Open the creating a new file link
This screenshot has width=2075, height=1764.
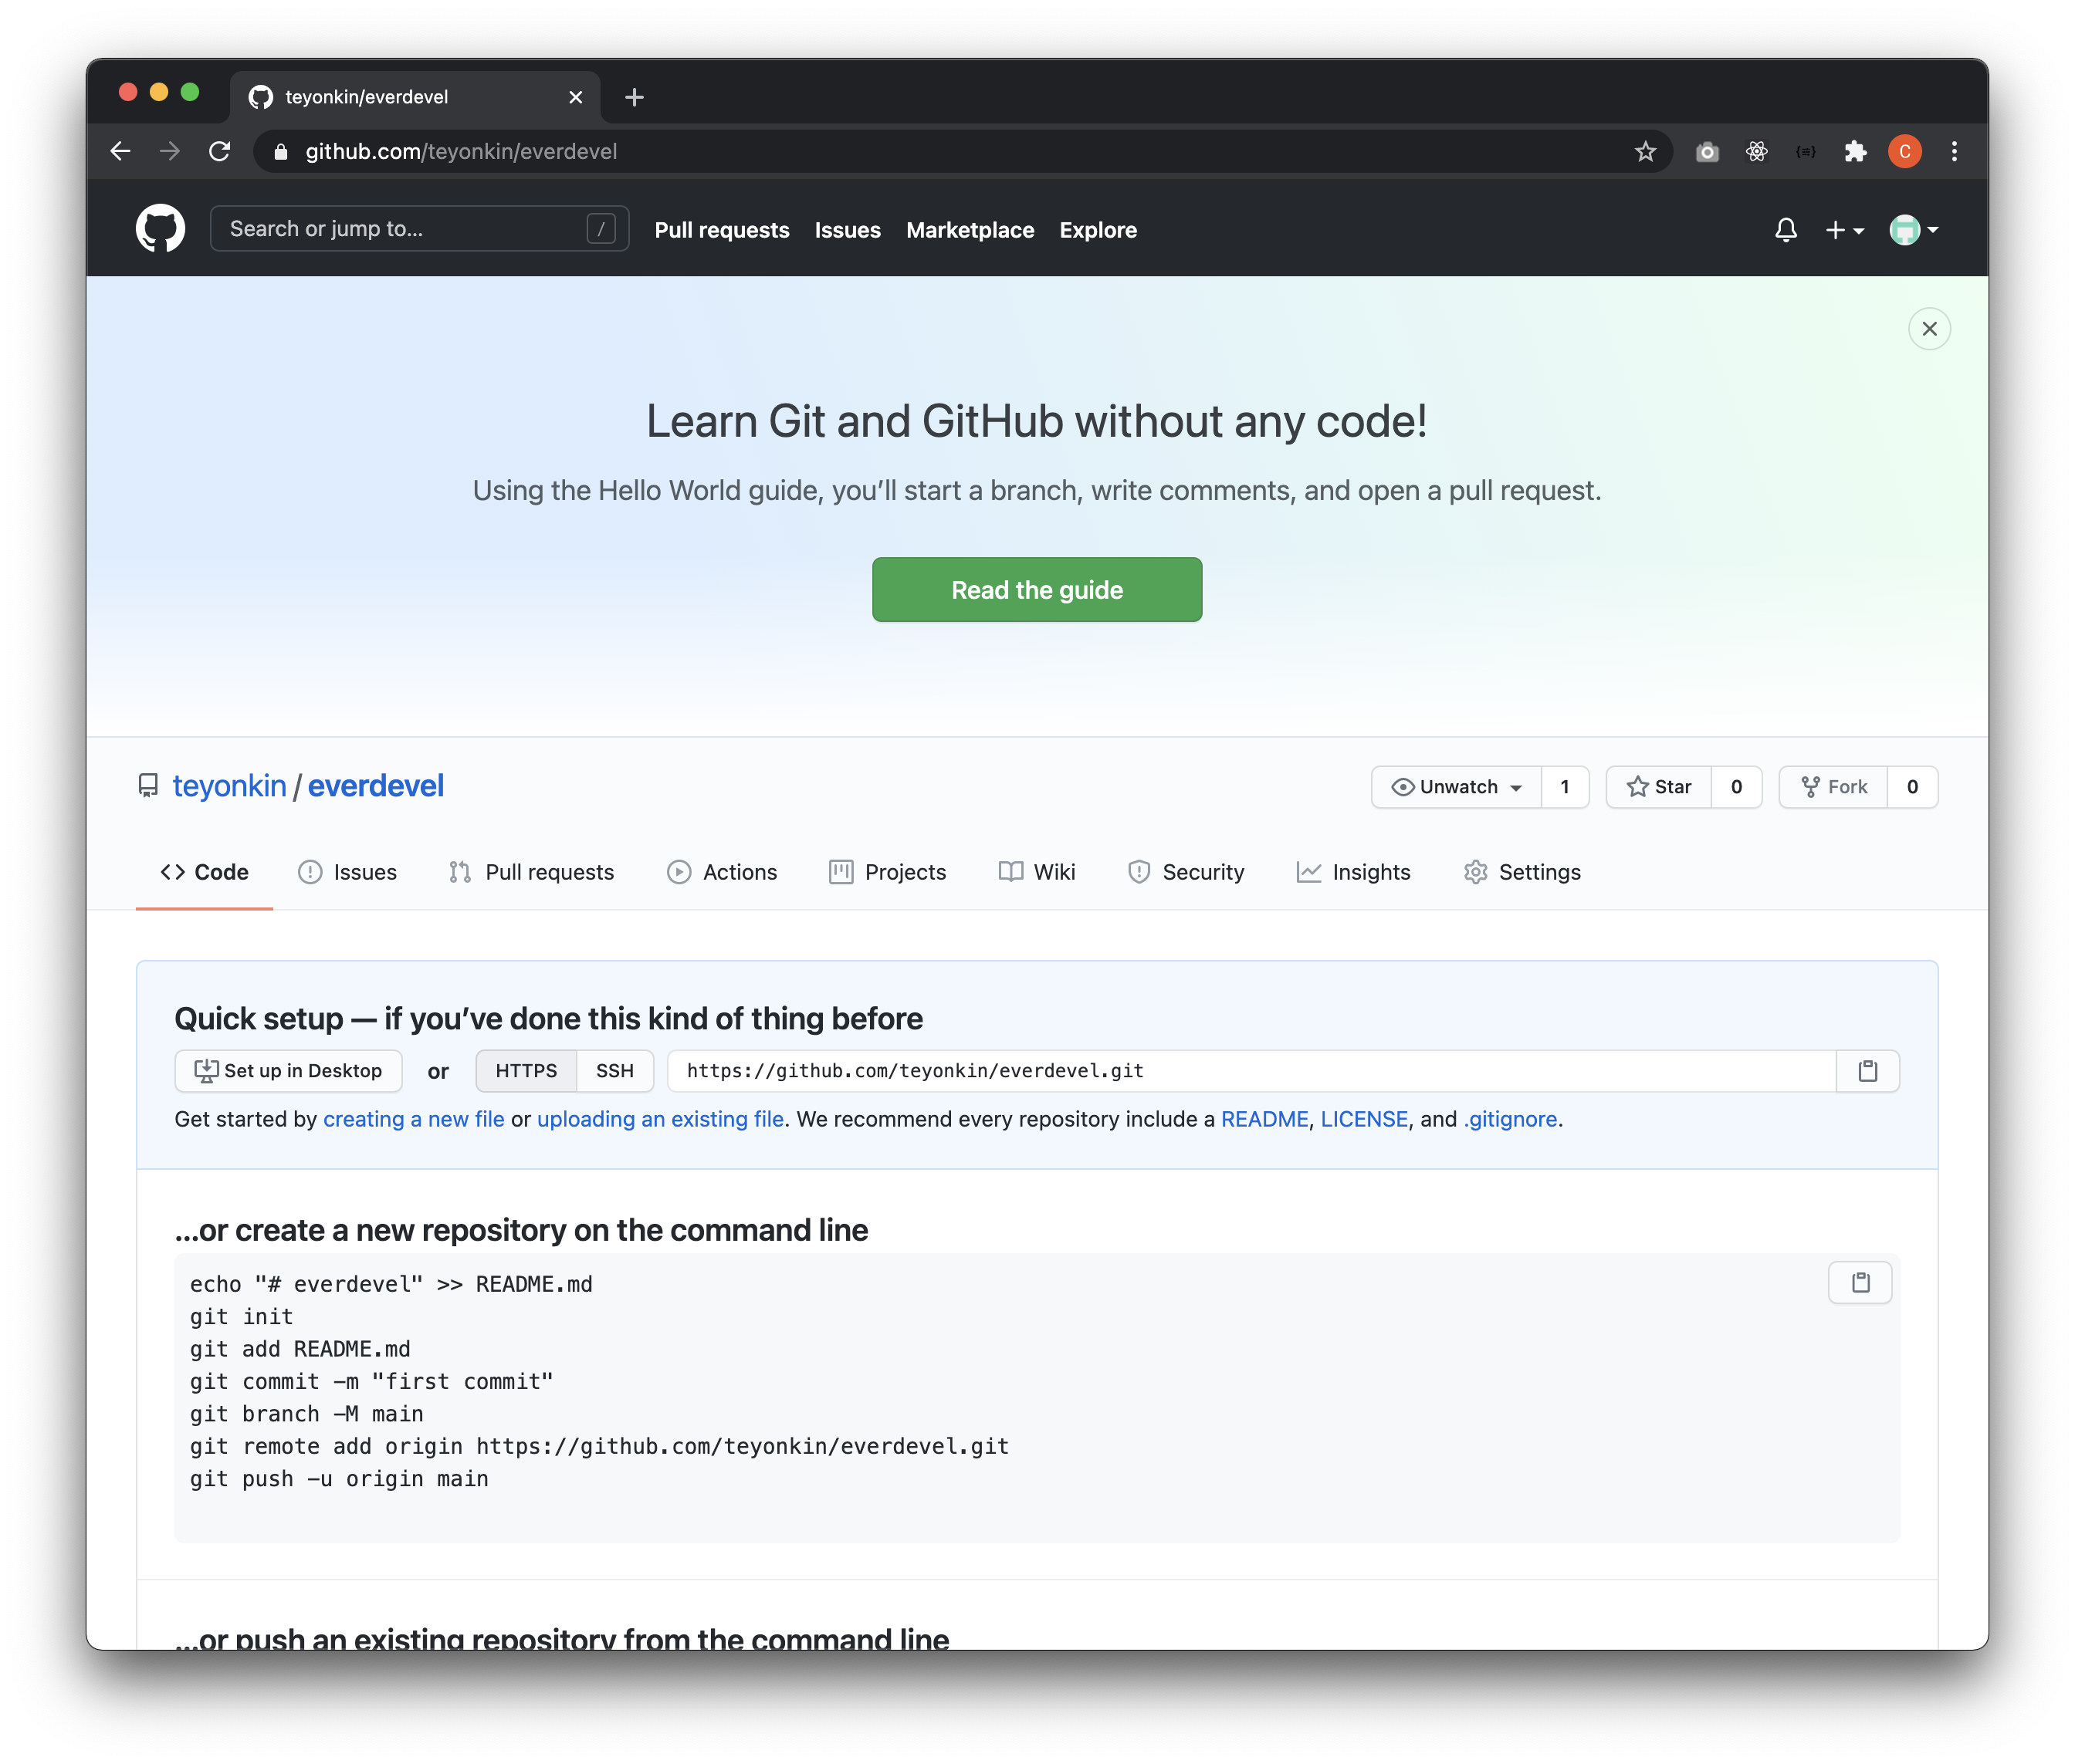pyautogui.click(x=415, y=1119)
